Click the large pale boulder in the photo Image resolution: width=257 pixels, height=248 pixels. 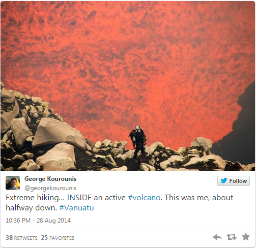point(59,133)
